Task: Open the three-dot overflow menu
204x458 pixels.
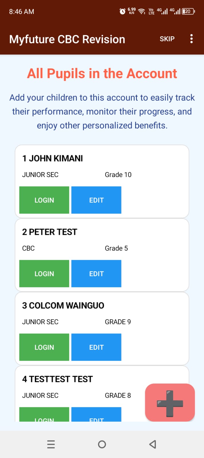Action: 191,39
